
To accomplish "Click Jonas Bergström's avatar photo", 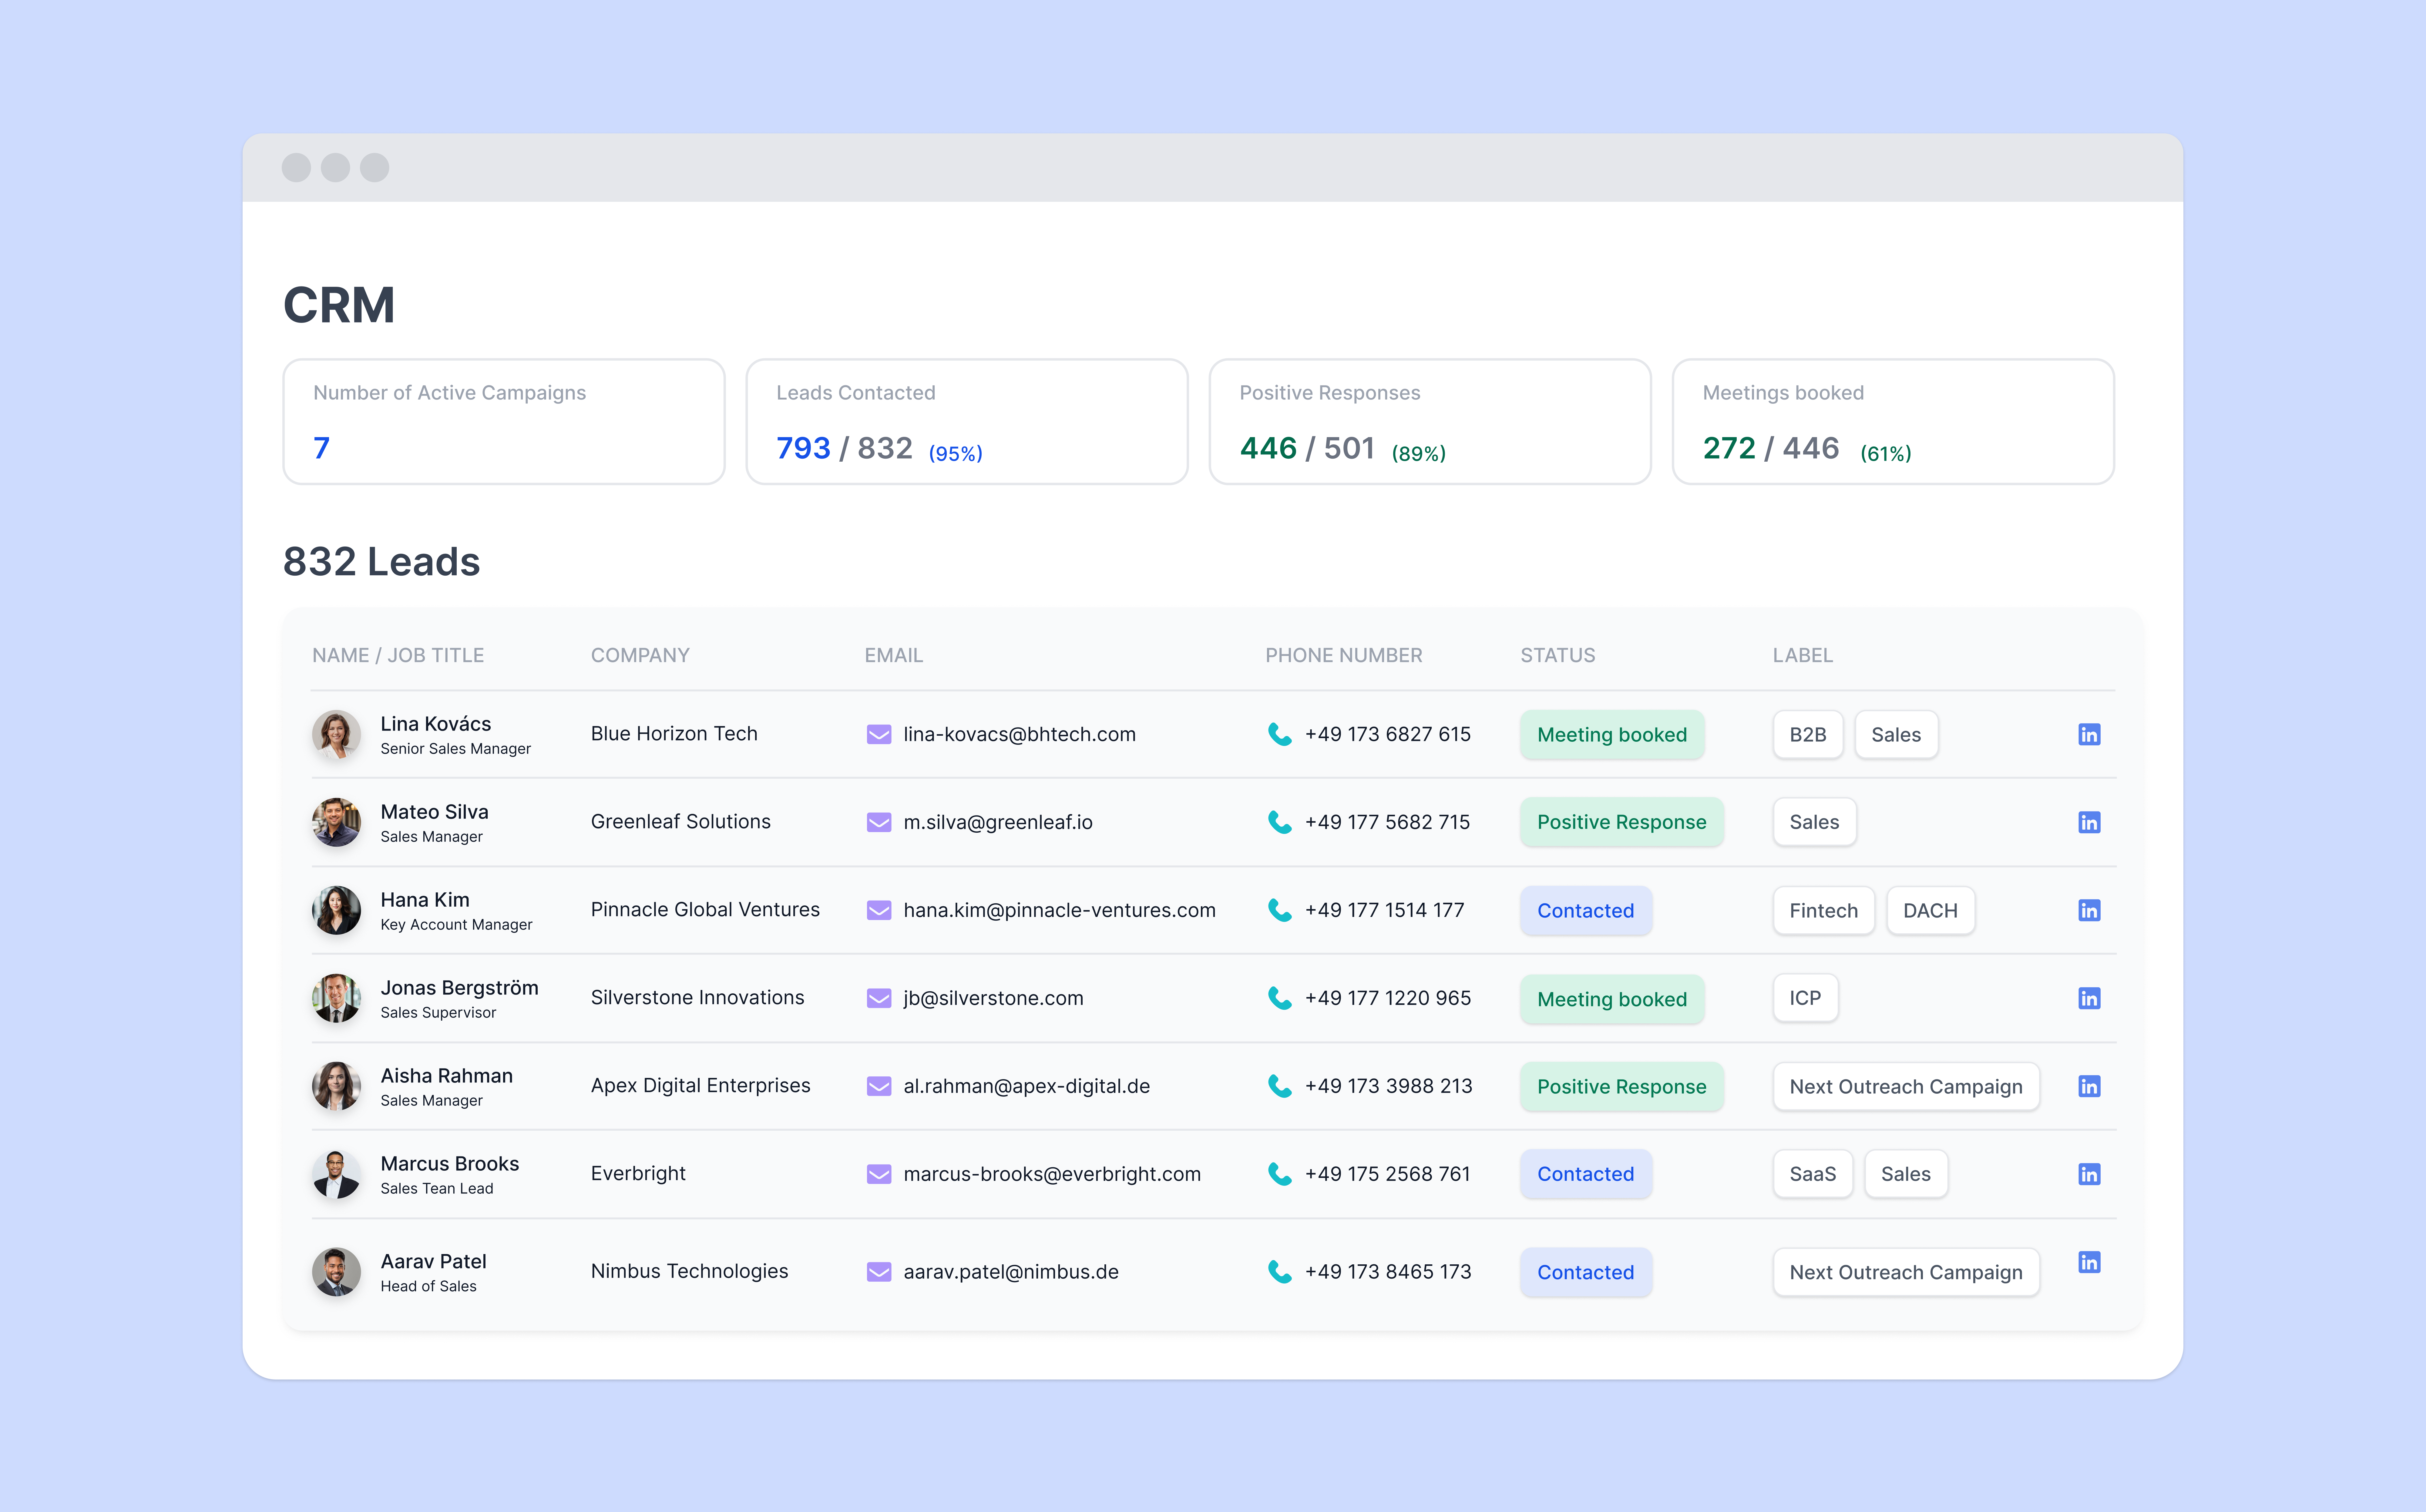I will coord(336,998).
